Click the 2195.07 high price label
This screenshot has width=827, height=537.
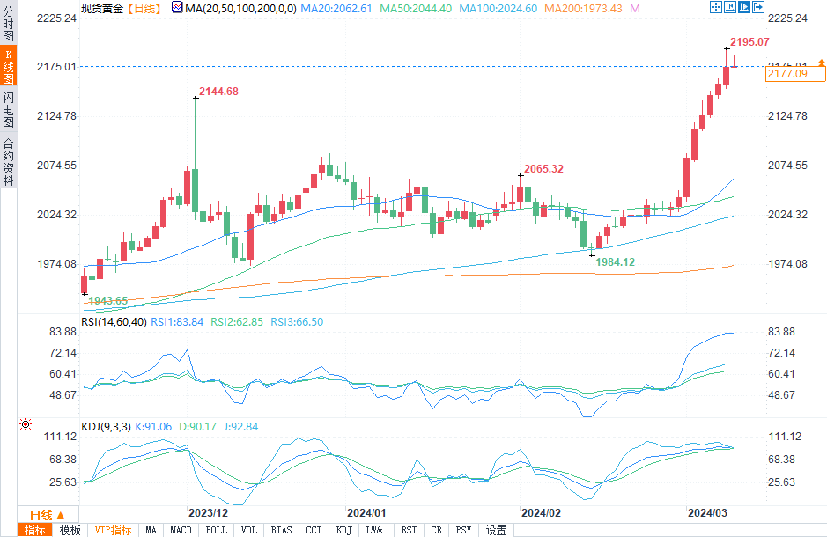coord(749,41)
